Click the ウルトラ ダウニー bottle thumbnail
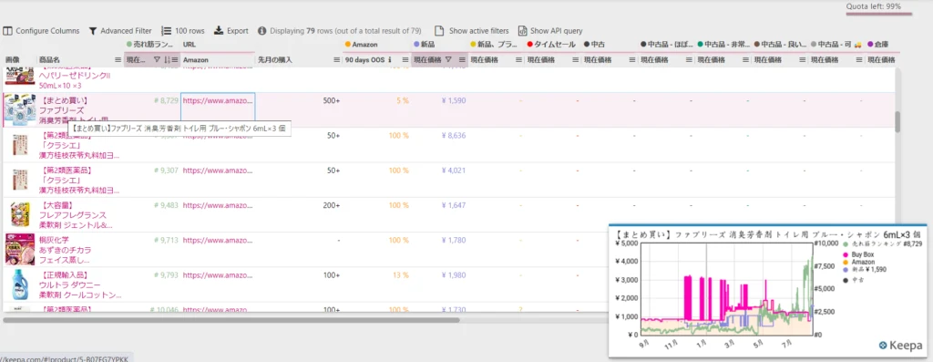 pos(20,284)
